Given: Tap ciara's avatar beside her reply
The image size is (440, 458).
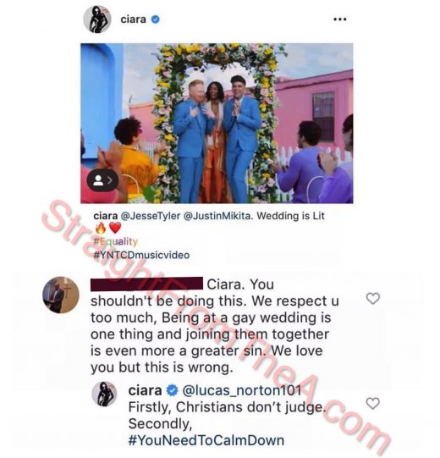Looking at the screenshot, I should (104, 394).
